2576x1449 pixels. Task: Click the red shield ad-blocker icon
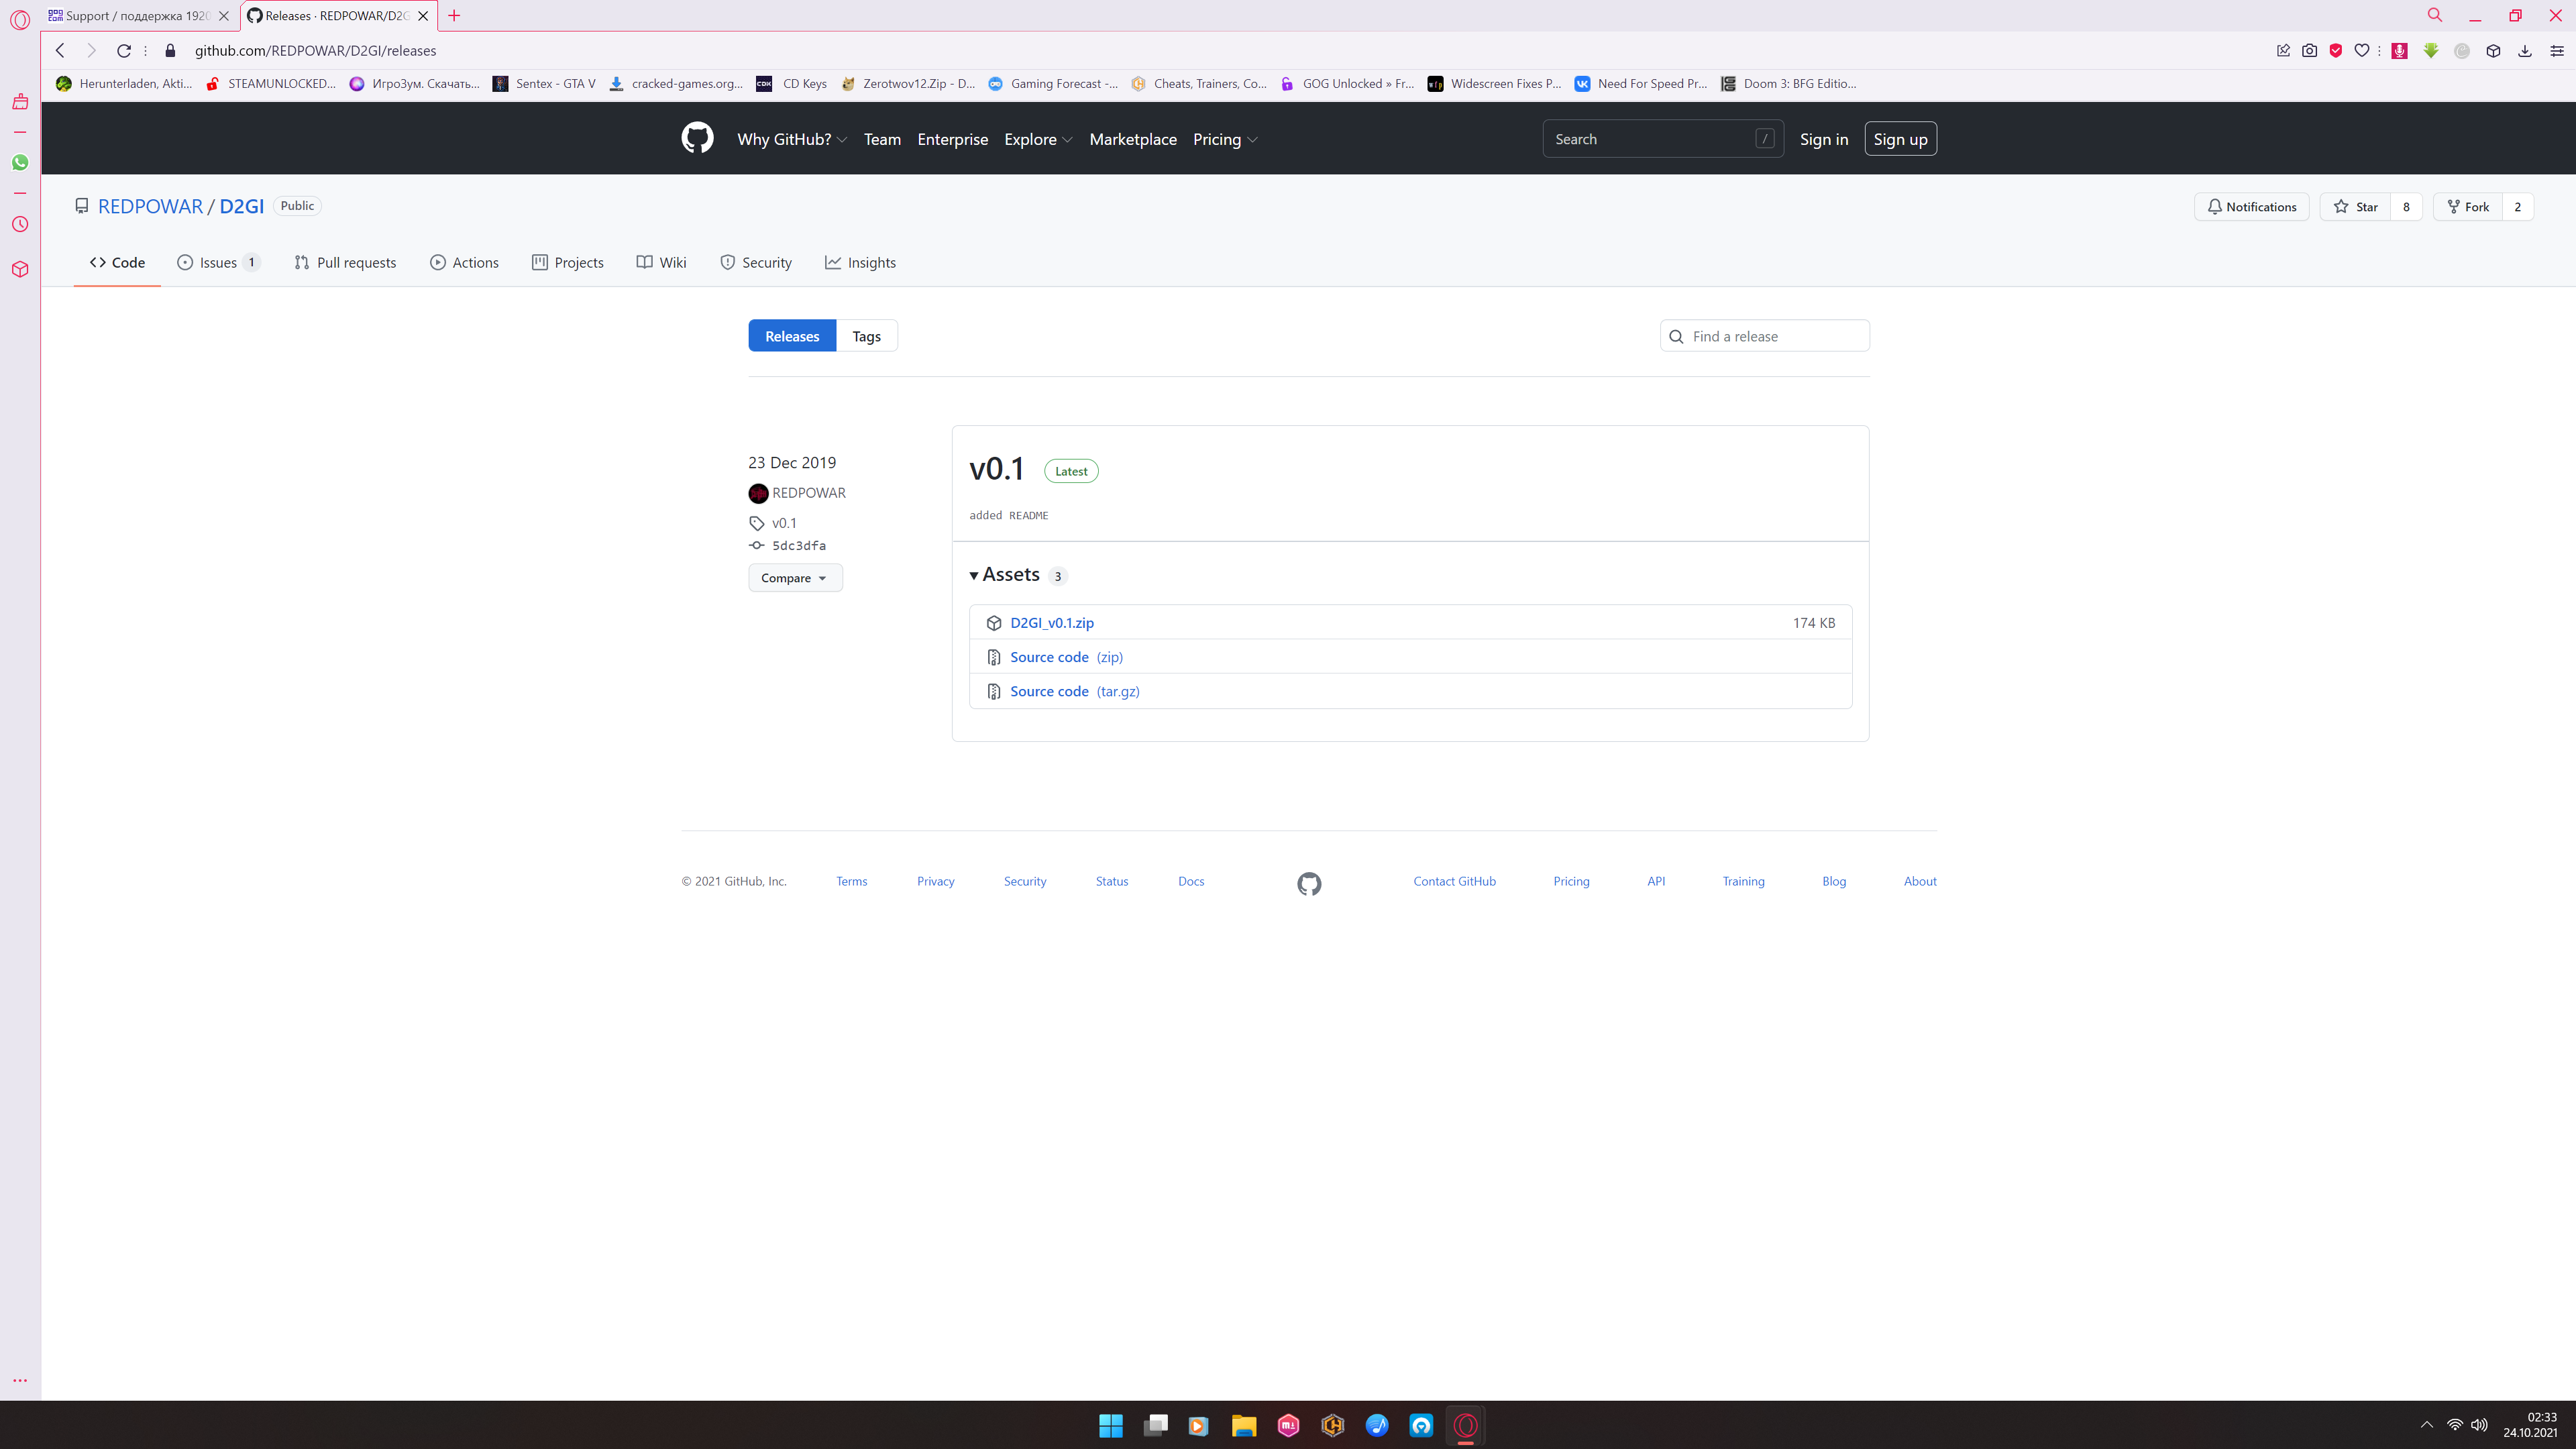click(x=2336, y=50)
